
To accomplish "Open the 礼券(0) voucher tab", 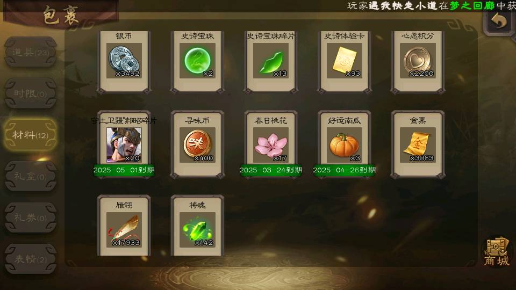I will [x=30, y=218].
